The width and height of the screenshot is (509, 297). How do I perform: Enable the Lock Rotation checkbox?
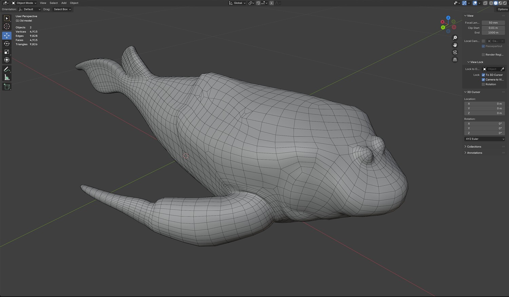pos(483,85)
